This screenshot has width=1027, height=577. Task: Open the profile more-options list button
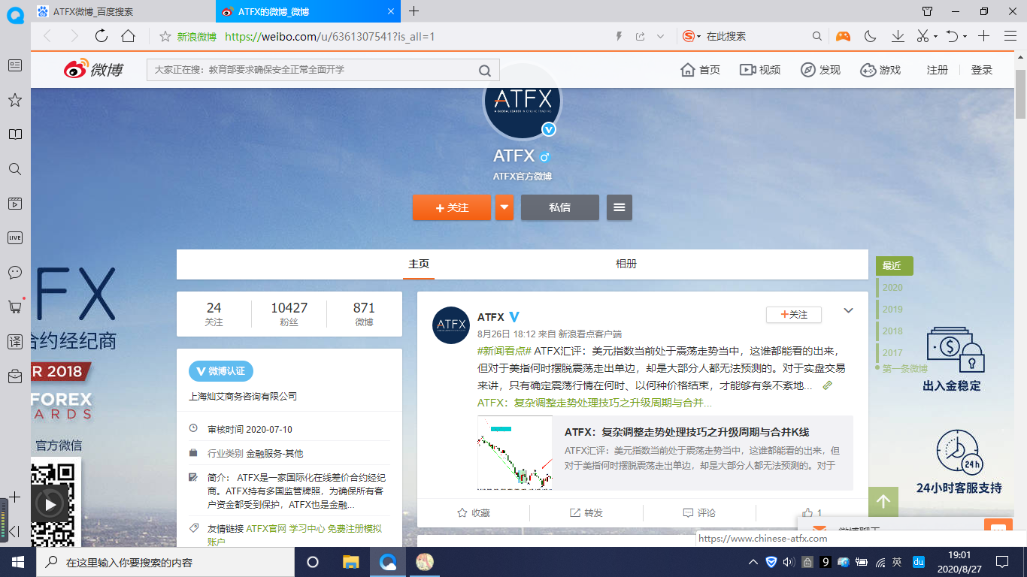[x=620, y=207]
